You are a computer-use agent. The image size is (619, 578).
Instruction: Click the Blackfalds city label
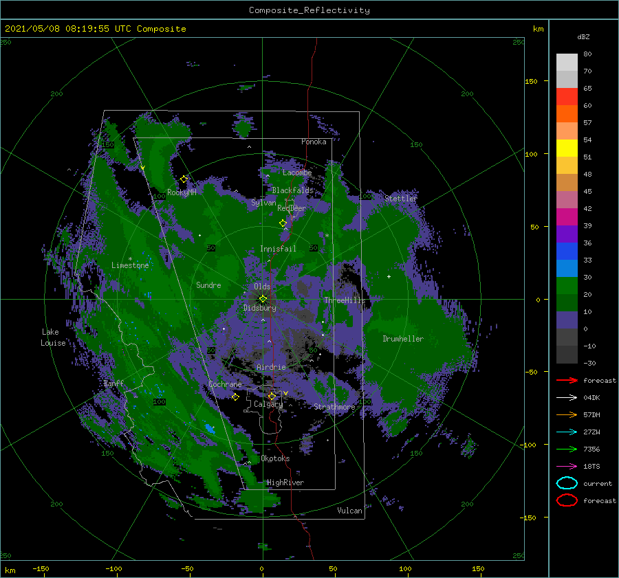[292, 190]
